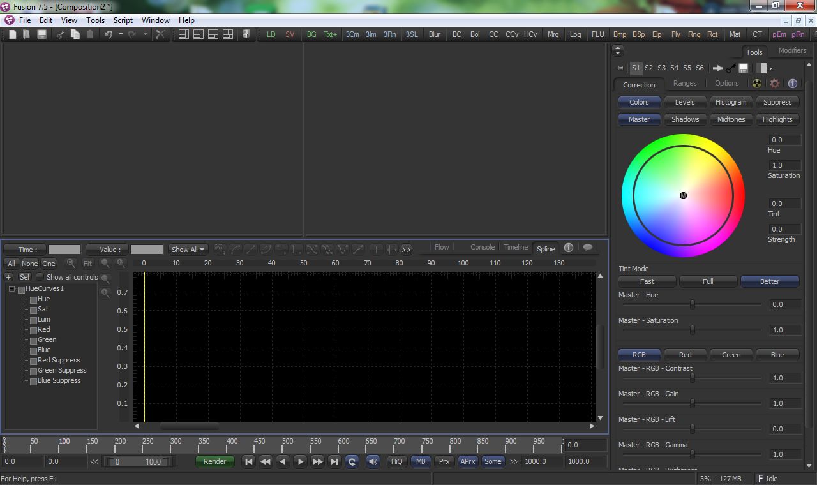Image resolution: width=817 pixels, height=485 pixels.
Task: Select settings slot S4
Action: 674,68
